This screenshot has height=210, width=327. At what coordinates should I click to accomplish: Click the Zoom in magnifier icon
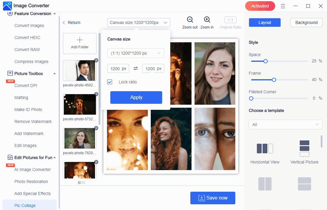click(207, 20)
